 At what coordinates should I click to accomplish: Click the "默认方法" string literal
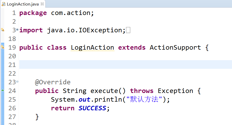point(144,99)
